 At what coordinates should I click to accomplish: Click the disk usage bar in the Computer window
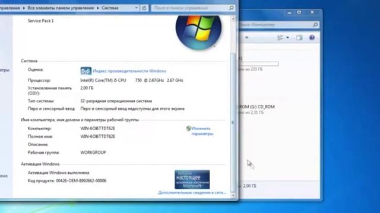click(259, 64)
